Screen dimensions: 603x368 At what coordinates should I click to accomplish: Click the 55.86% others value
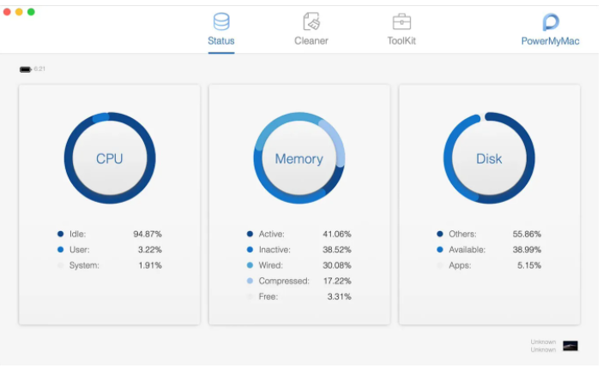point(527,234)
